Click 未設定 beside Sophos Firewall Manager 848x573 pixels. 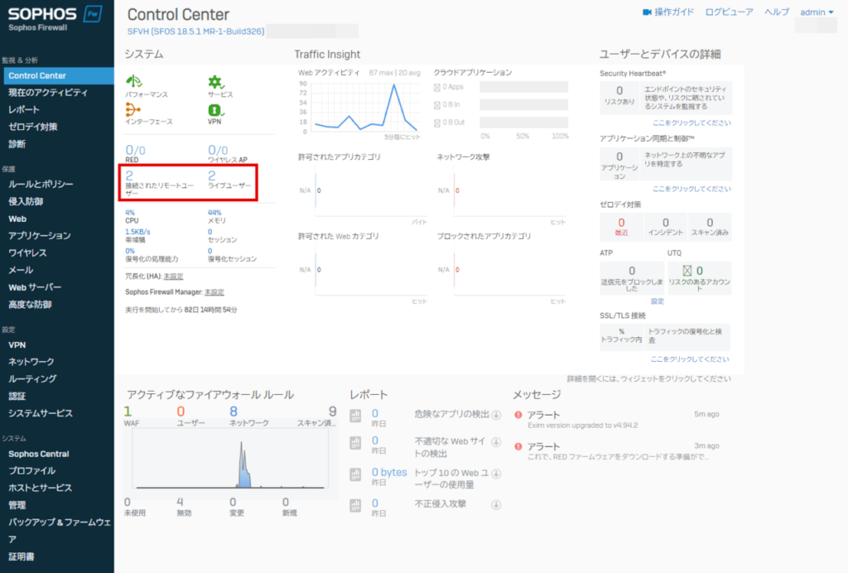click(214, 292)
